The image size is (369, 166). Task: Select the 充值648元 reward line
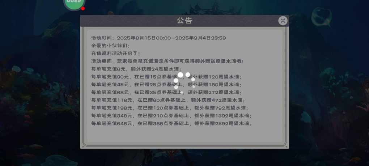click(x=172, y=123)
